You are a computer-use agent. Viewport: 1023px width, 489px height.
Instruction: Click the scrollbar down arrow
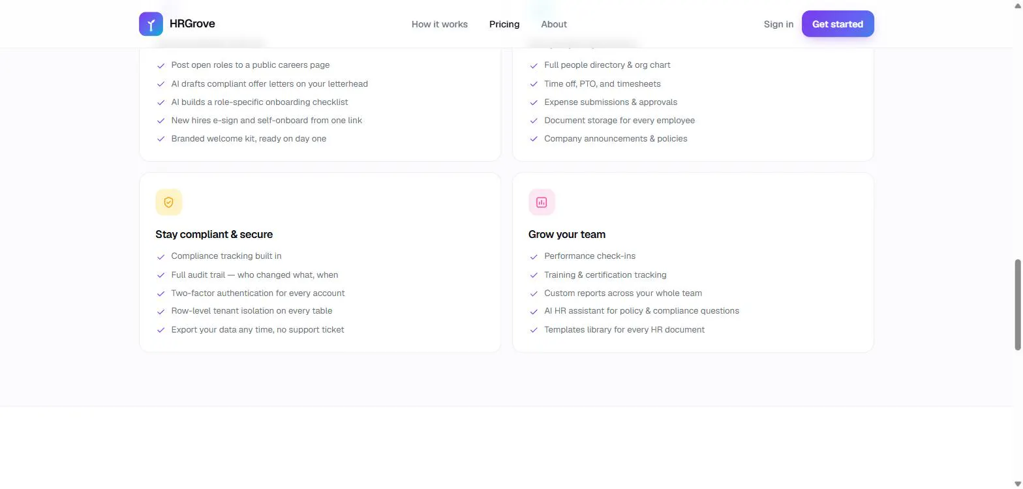[1018, 484]
